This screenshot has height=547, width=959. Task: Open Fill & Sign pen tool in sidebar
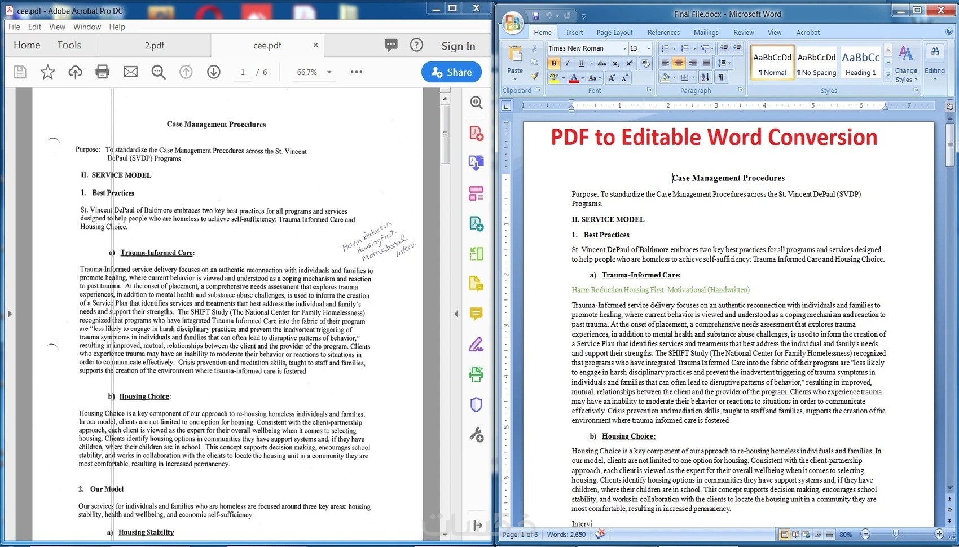476,344
